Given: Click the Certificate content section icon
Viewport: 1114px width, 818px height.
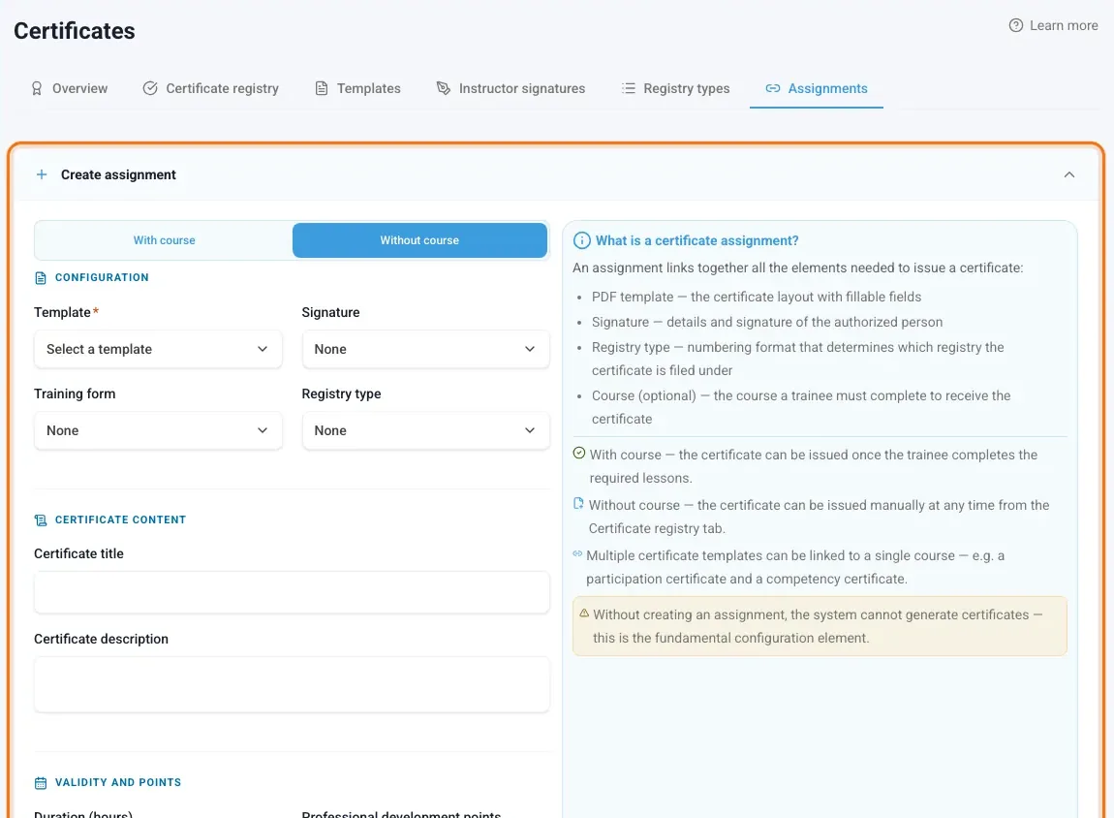Looking at the screenshot, I should pyautogui.click(x=41, y=520).
